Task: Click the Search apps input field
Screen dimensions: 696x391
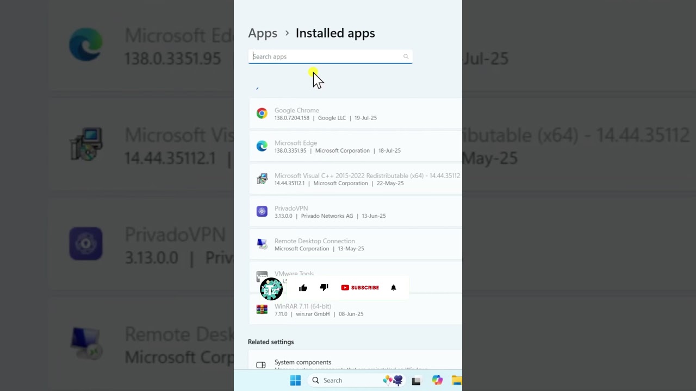Action: click(330, 56)
